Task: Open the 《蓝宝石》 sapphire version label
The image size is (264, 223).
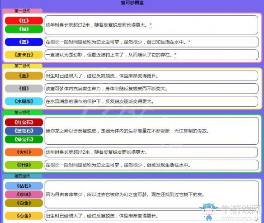Action: pos(24,131)
